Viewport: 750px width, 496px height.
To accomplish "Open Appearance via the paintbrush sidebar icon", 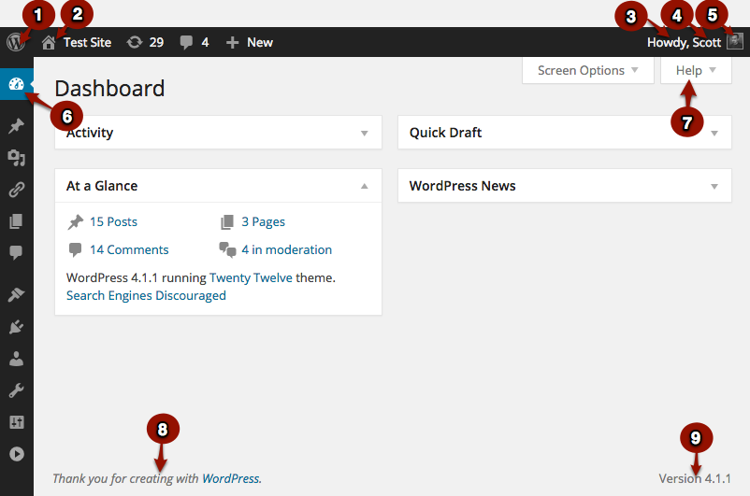I will [16, 295].
